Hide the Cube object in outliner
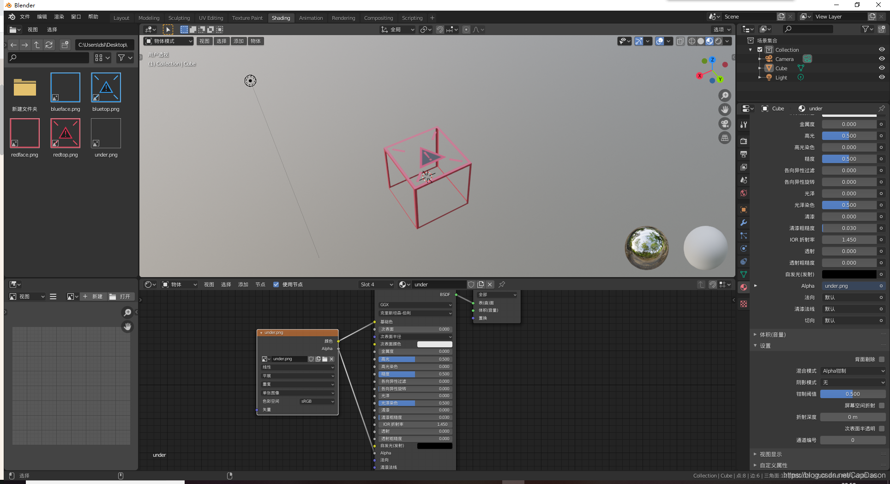This screenshot has width=890, height=484. [882, 68]
